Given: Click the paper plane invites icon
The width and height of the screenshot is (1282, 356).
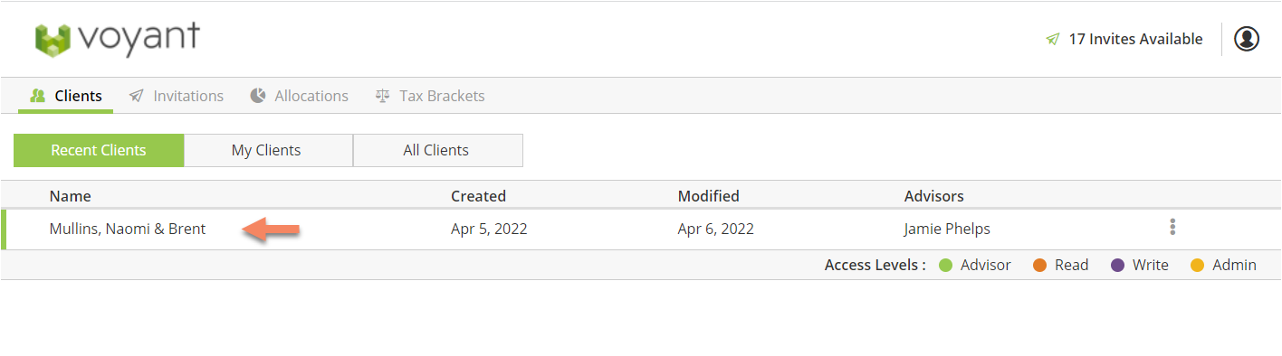Looking at the screenshot, I should [x=1052, y=40].
